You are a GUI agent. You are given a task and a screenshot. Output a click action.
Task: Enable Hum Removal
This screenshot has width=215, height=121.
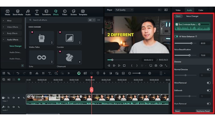[x=209, y=104]
